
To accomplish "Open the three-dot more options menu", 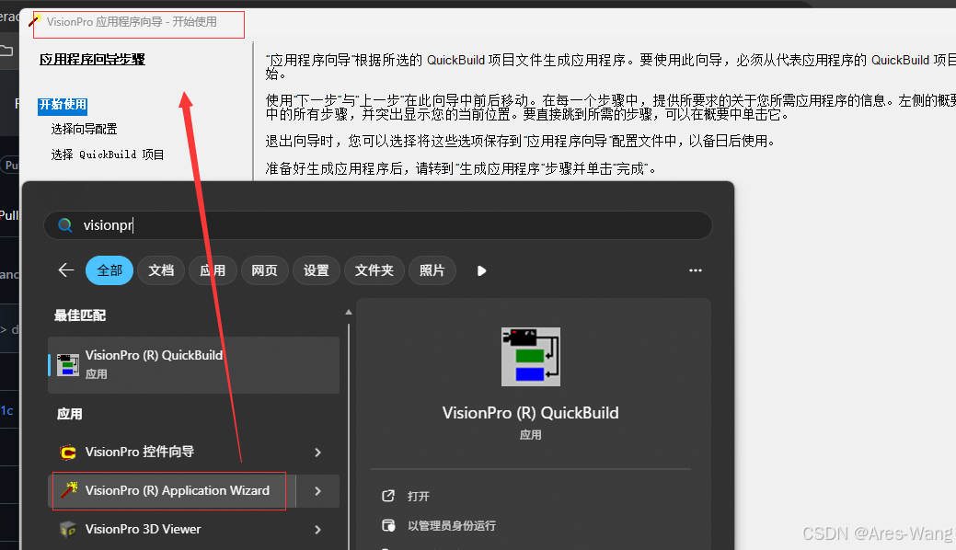I will 695,270.
